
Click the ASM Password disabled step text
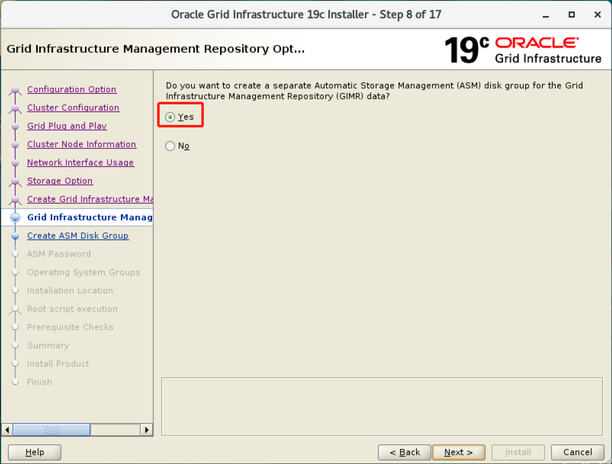(59, 254)
